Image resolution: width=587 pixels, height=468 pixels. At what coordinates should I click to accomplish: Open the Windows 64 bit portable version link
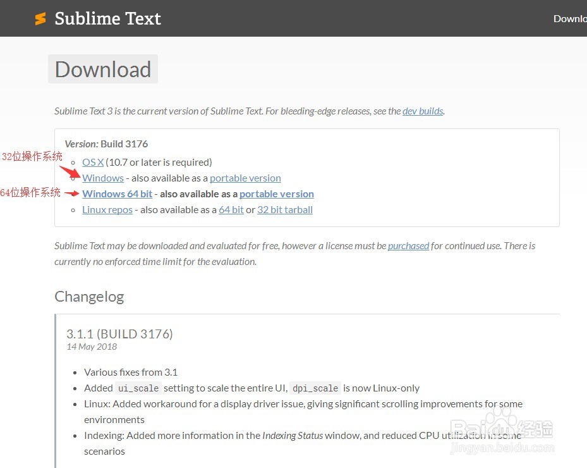click(277, 194)
